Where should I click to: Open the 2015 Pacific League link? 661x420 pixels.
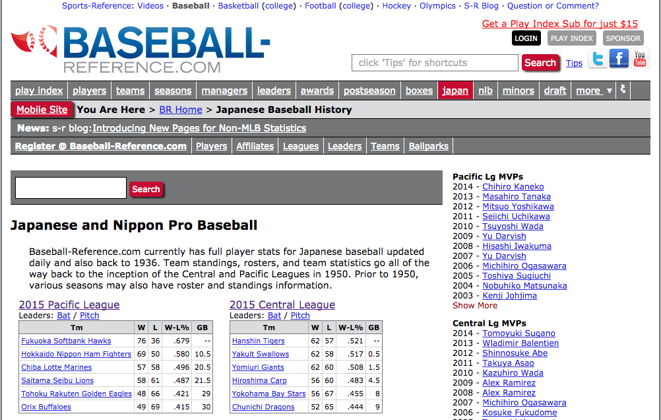pyautogui.click(x=69, y=304)
